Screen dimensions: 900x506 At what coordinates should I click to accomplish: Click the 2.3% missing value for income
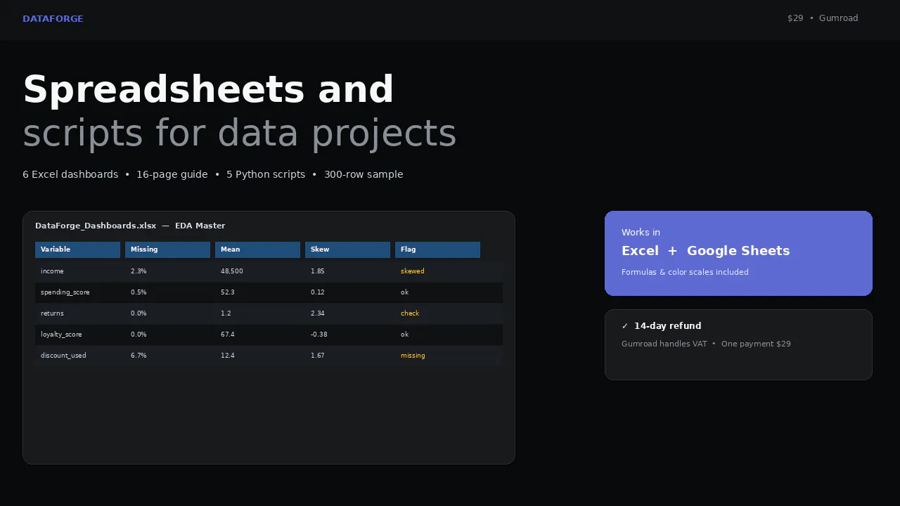(139, 271)
